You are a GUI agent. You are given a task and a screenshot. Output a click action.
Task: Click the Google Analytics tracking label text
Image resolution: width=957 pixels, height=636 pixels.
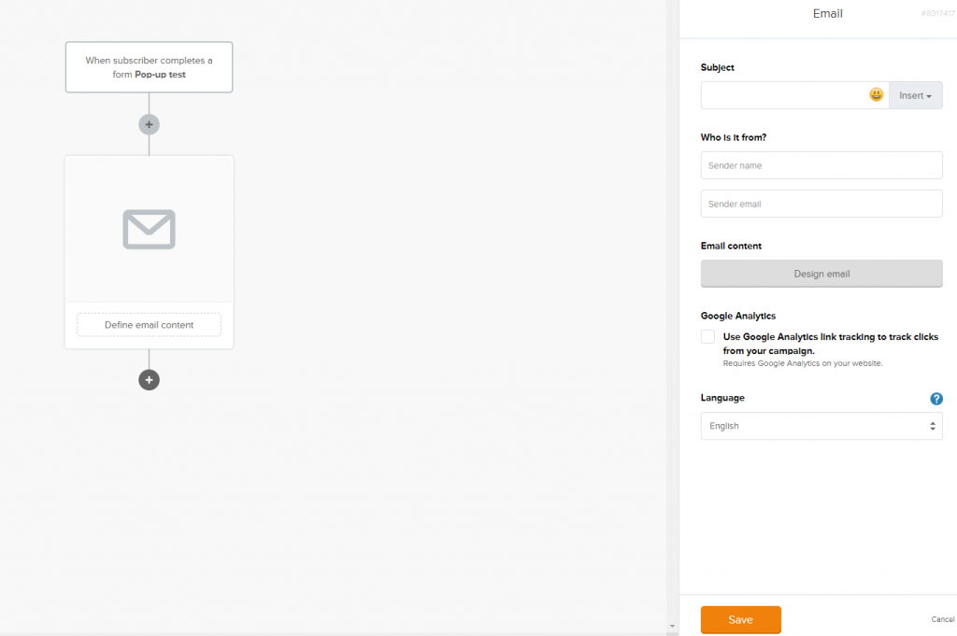830,344
